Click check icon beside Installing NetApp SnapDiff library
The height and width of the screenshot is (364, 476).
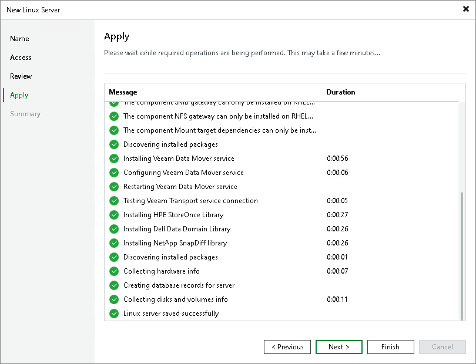pyautogui.click(x=114, y=243)
